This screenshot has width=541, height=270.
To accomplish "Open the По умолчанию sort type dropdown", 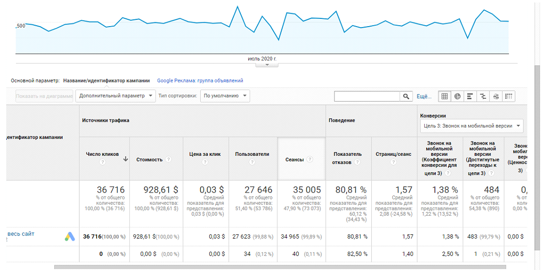I will [224, 96].
